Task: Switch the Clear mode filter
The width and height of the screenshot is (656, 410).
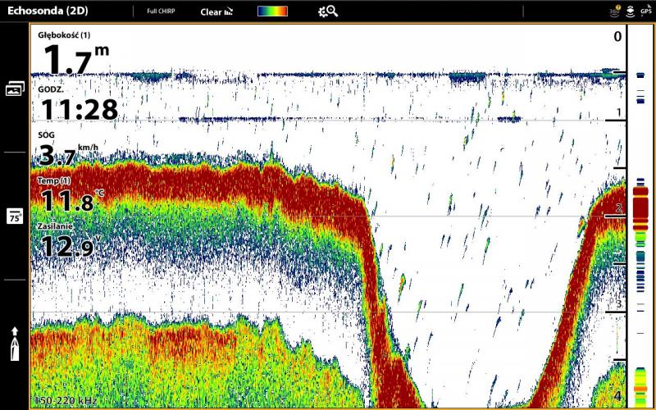Action: [x=211, y=12]
